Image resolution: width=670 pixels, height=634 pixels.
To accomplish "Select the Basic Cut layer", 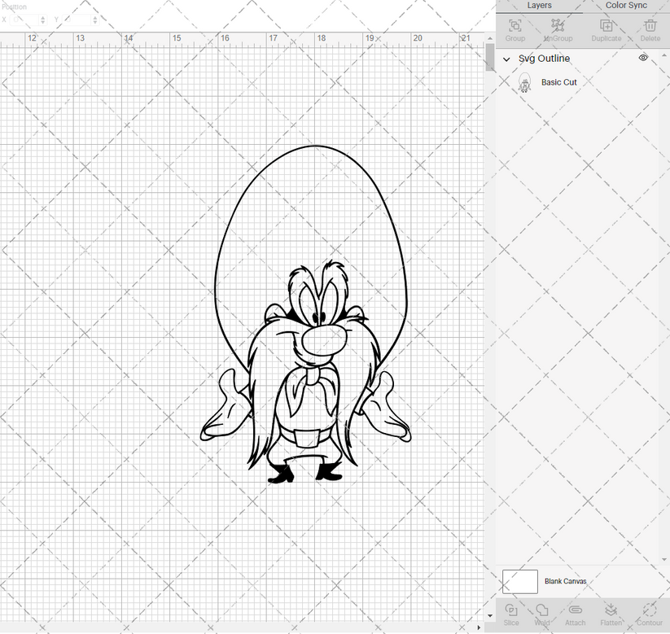I will coord(558,82).
